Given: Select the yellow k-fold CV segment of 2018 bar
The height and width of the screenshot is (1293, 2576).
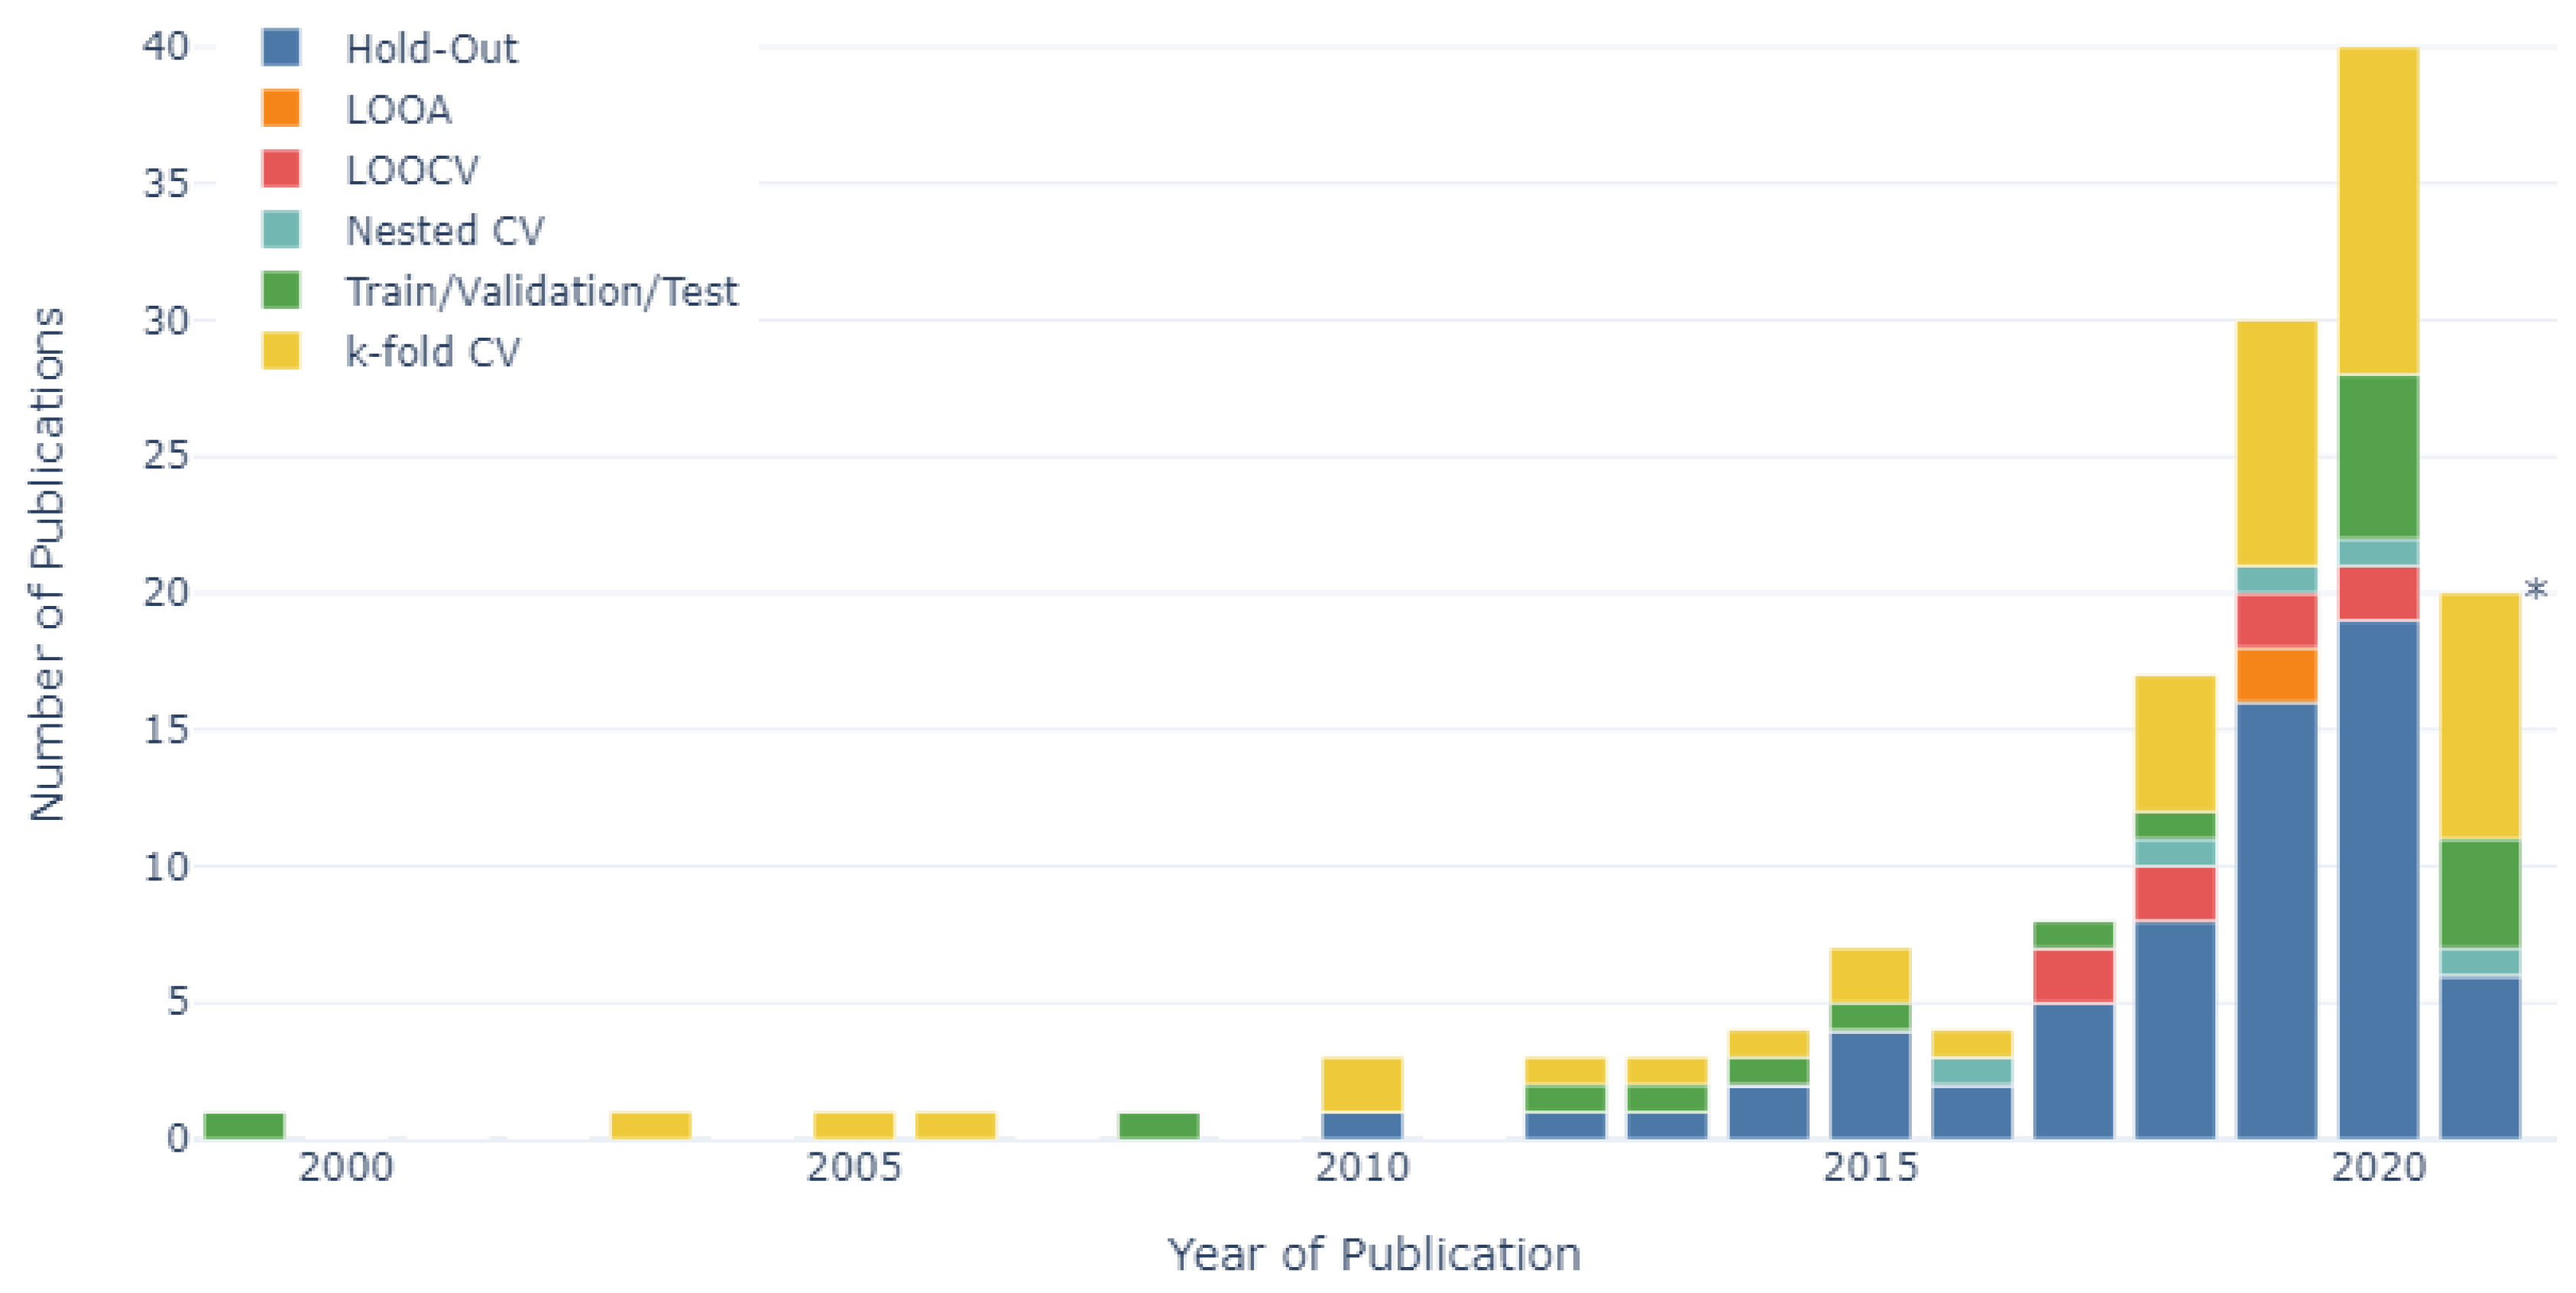Looking at the screenshot, I should [2175, 744].
